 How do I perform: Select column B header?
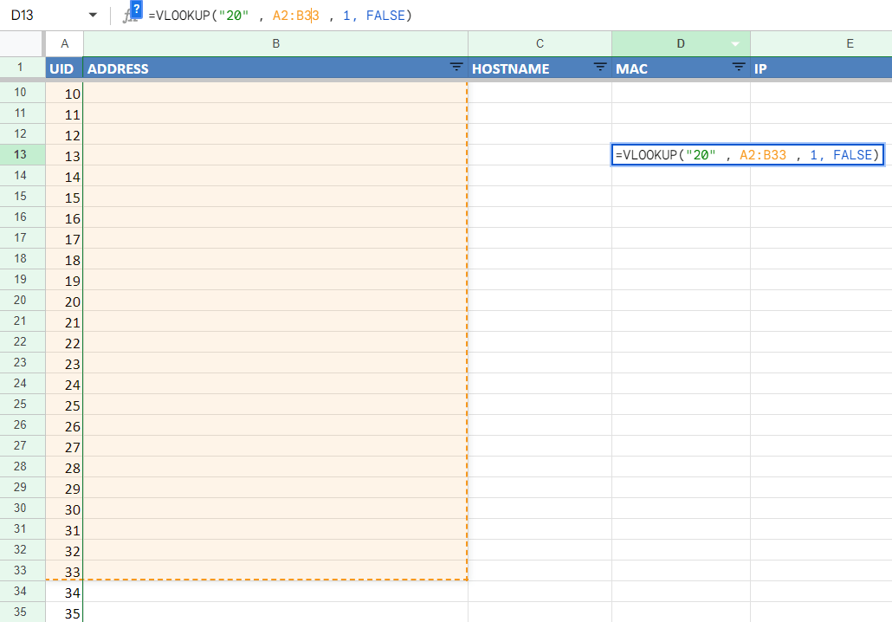click(x=276, y=44)
